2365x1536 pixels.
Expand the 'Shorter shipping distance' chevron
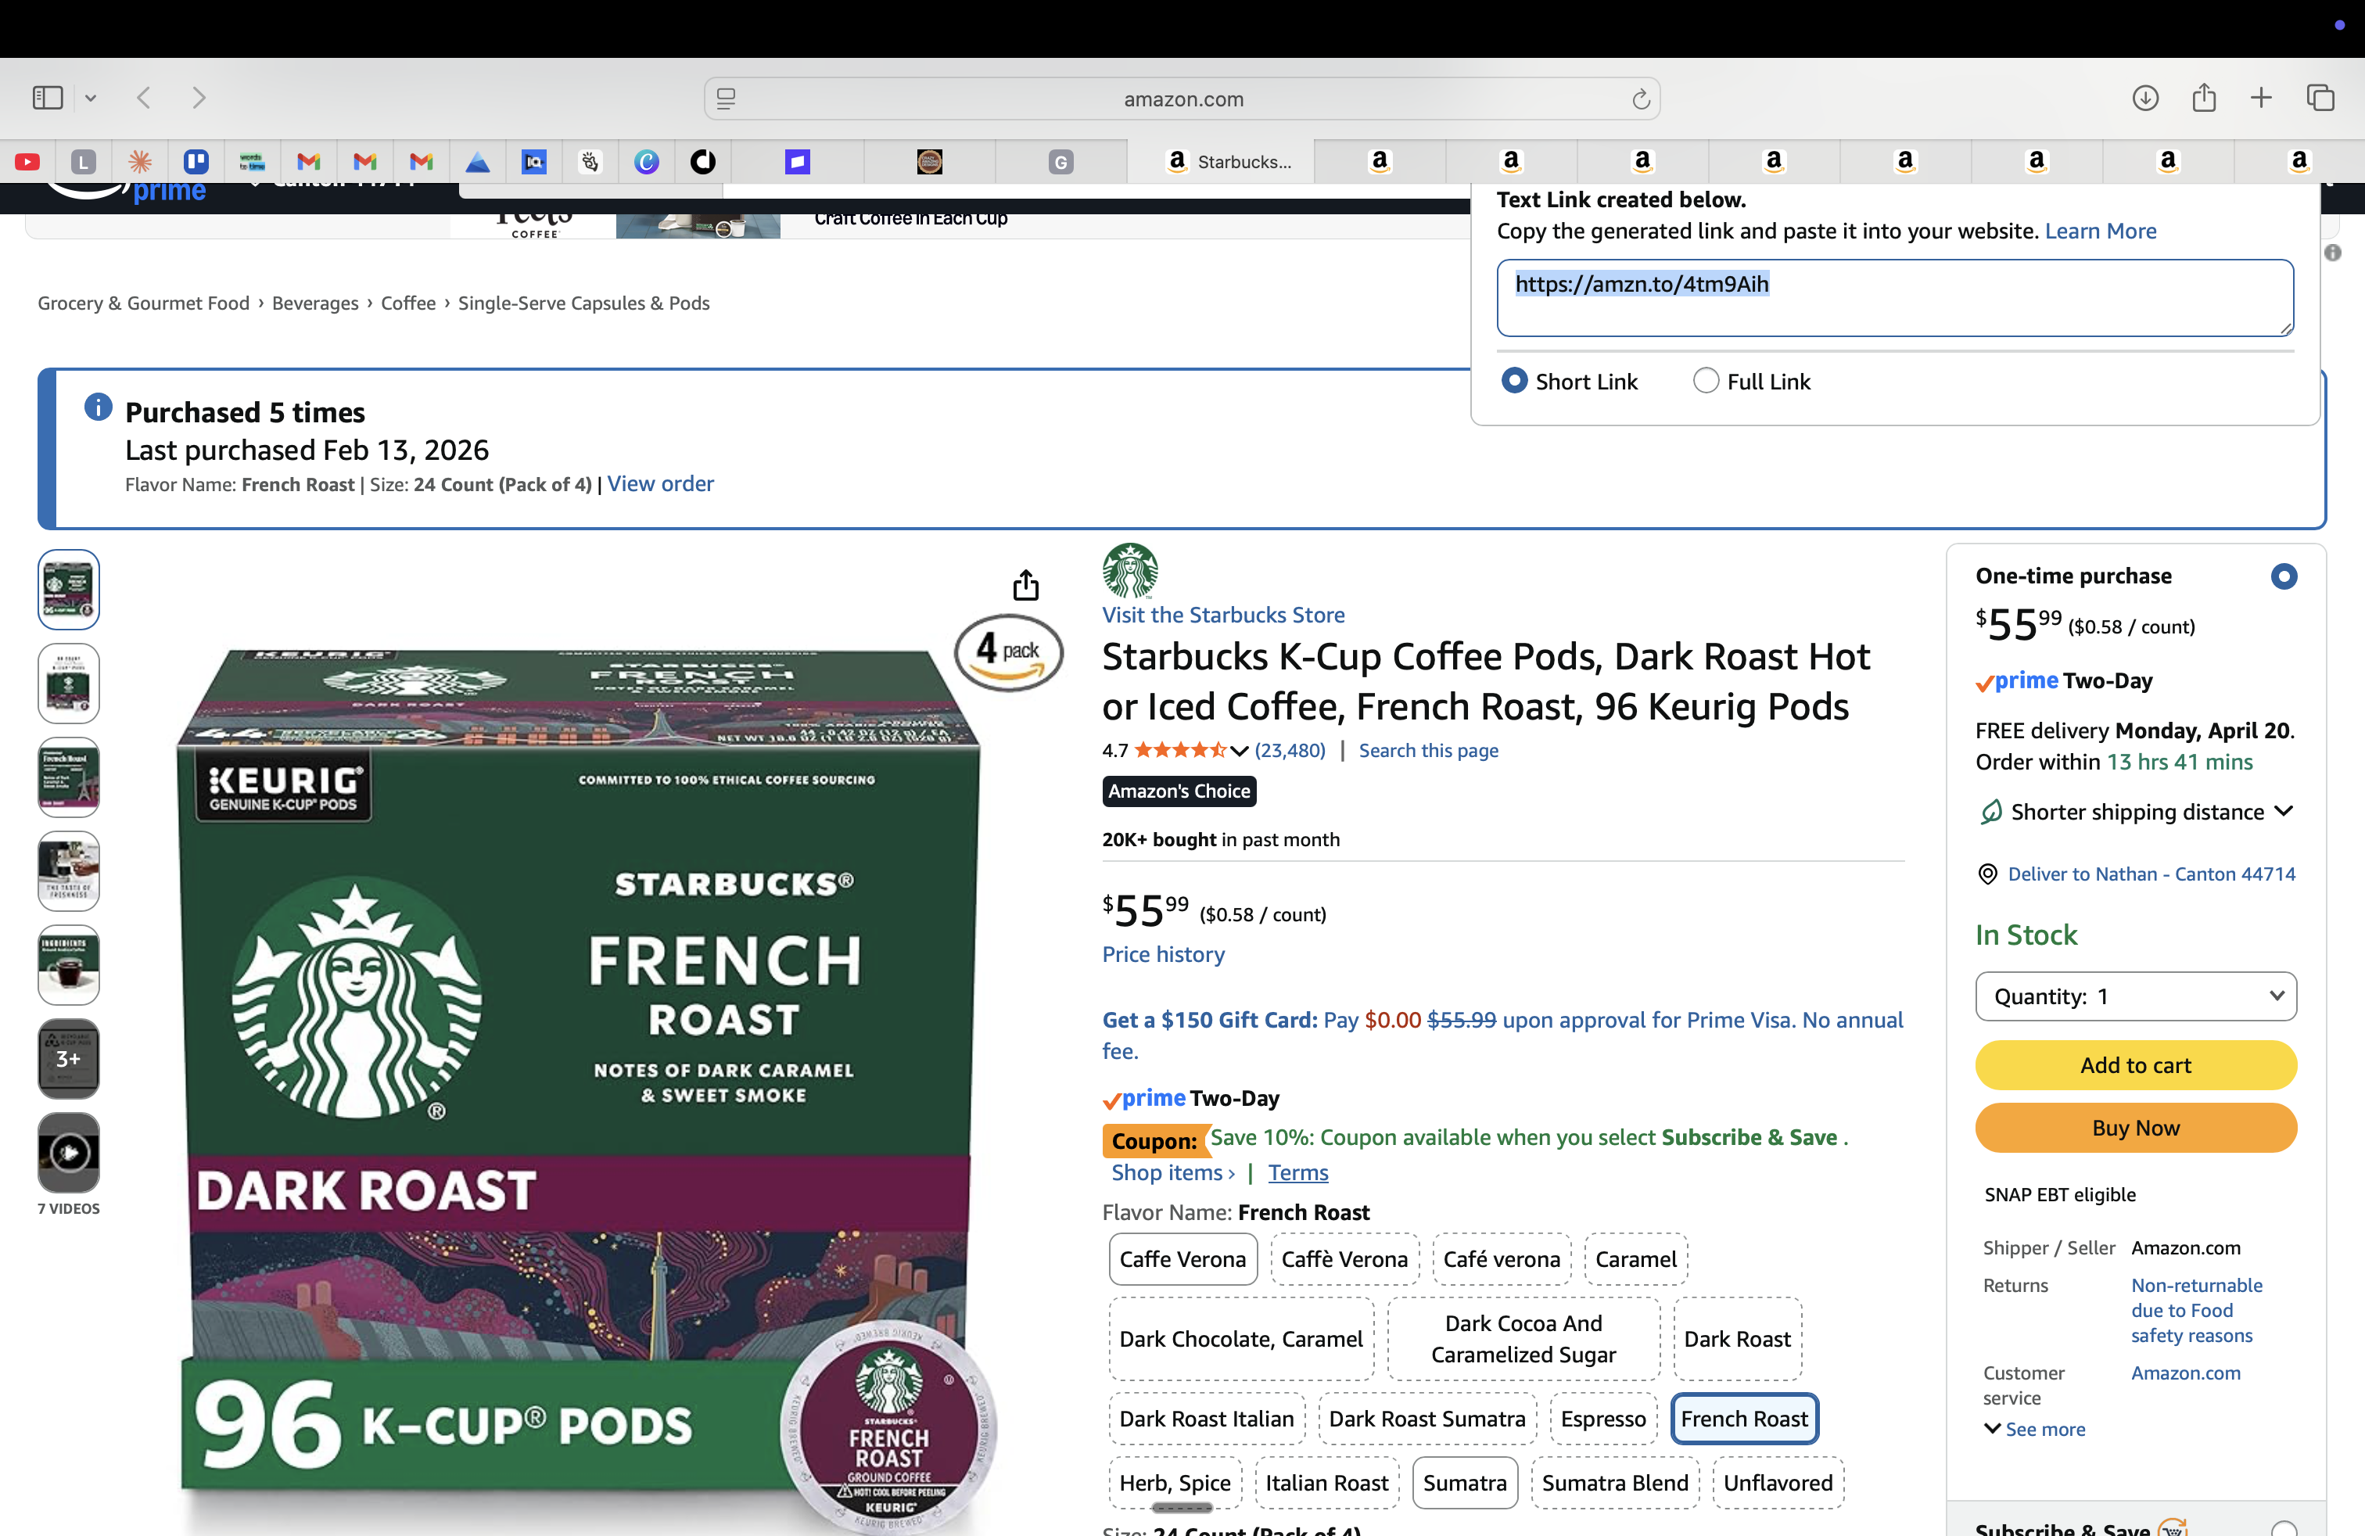2284,811
